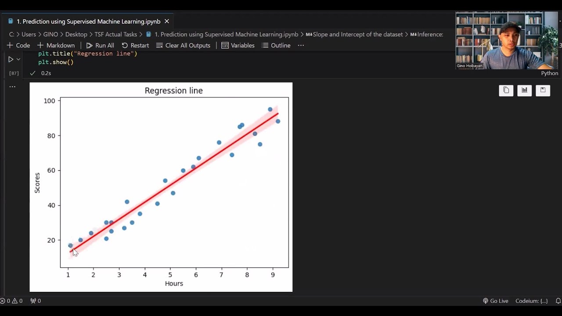
Task: Click the Regression line plot image
Action: click(161, 187)
